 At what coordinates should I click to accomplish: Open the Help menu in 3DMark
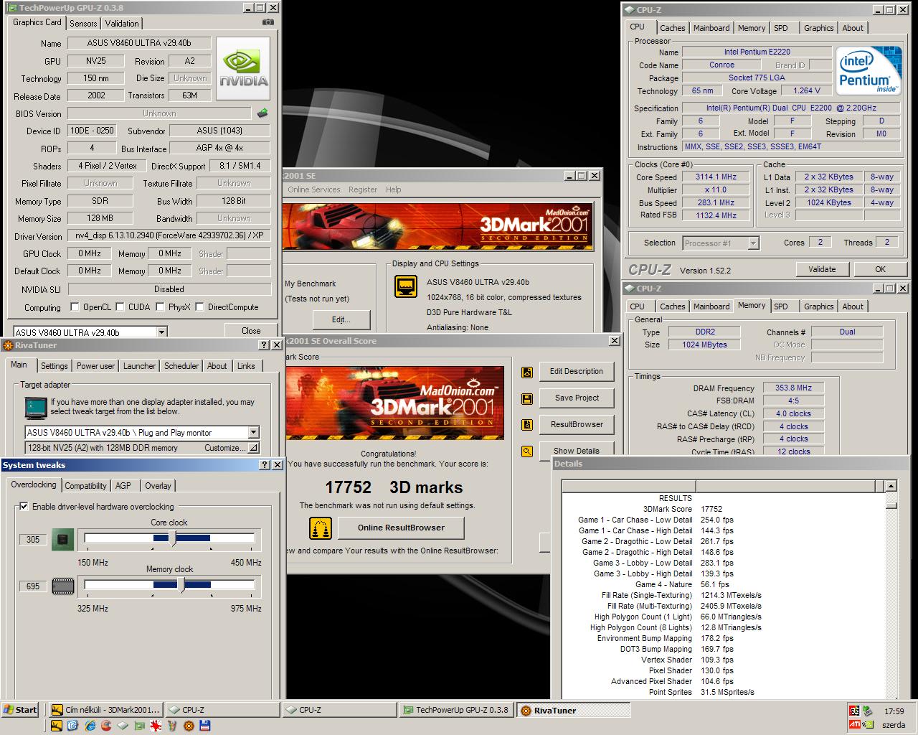click(394, 190)
